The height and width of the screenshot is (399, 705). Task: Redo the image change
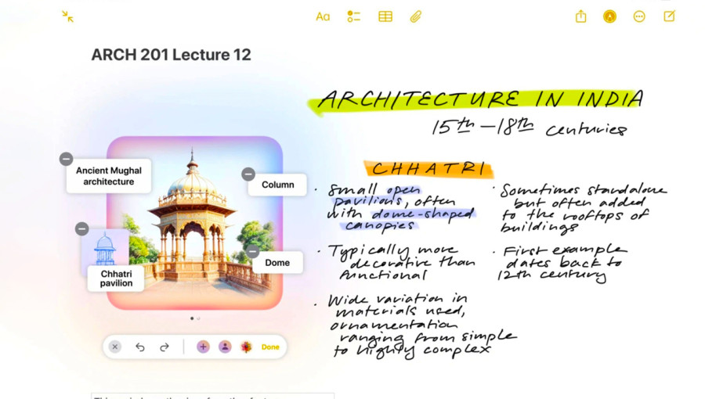(x=164, y=347)
